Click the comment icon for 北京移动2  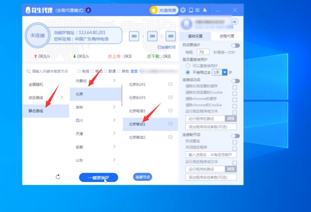pos(170,137)
